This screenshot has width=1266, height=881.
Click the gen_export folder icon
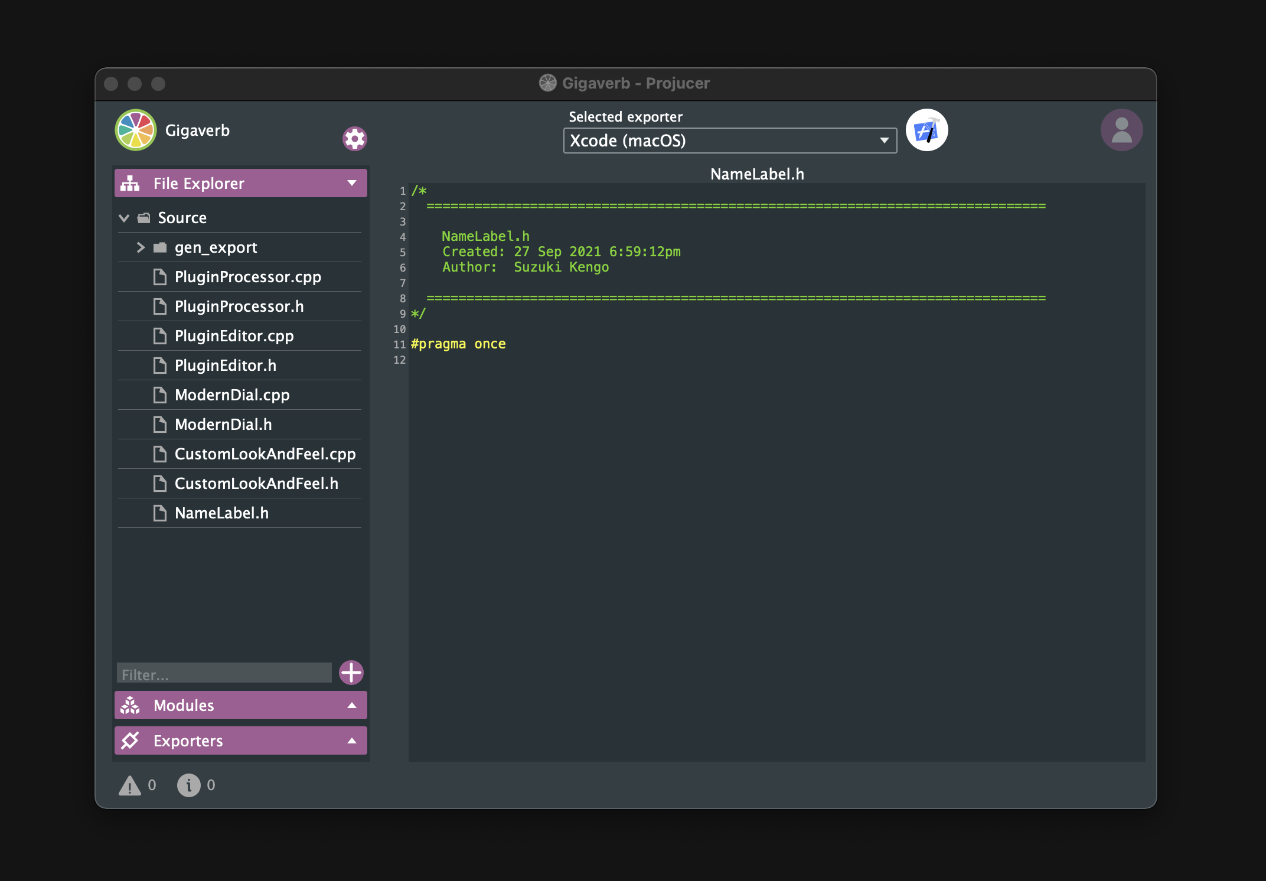tap(160, 247)
